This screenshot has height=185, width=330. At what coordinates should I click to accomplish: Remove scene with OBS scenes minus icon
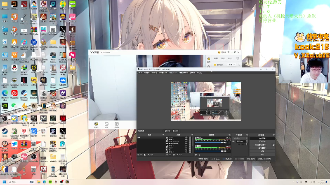141,155
